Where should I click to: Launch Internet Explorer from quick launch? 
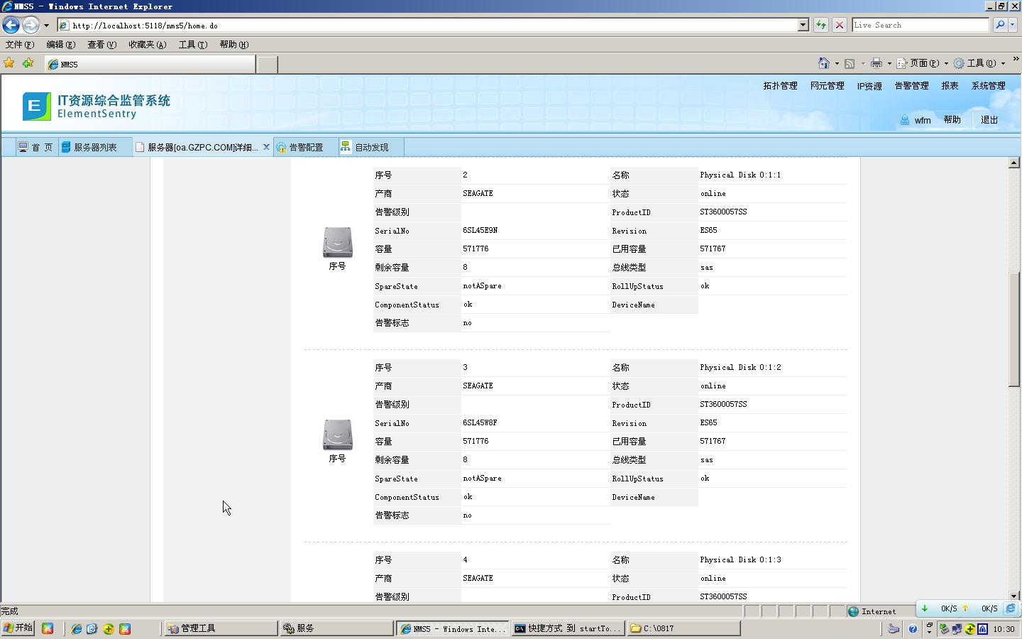point(76,628)
